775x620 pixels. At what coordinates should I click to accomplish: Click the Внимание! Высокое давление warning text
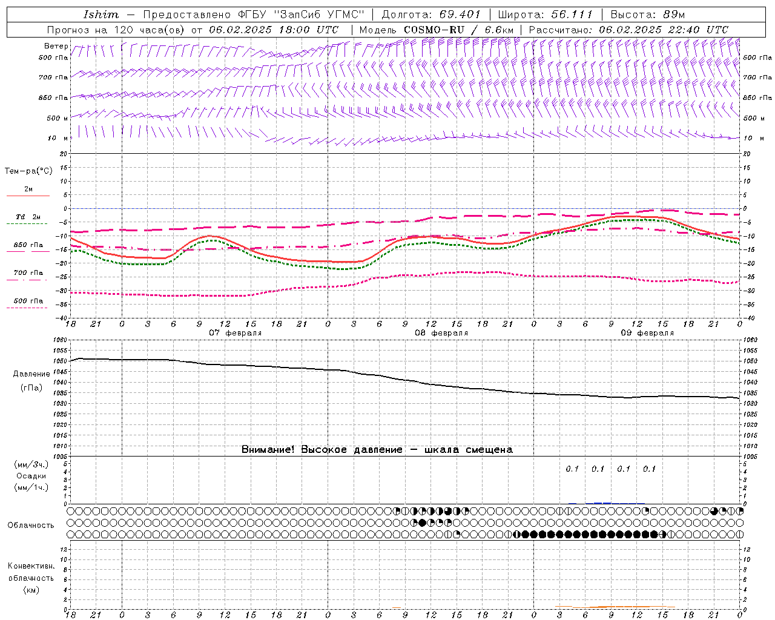pyautogui.click(x=377, y=450)
